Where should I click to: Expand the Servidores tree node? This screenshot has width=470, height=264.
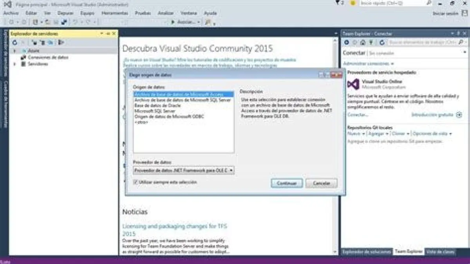click(15, 64)
